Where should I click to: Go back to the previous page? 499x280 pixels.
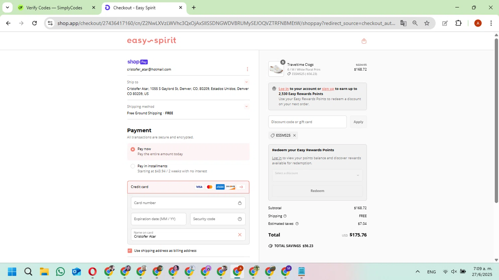(x=8, y=23)
